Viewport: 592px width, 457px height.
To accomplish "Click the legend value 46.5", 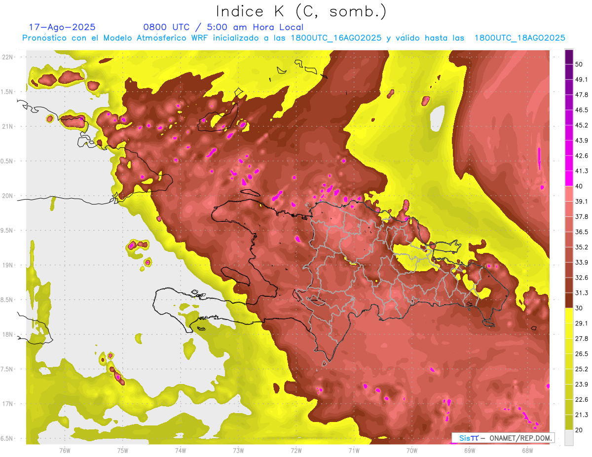I will 582,110.
